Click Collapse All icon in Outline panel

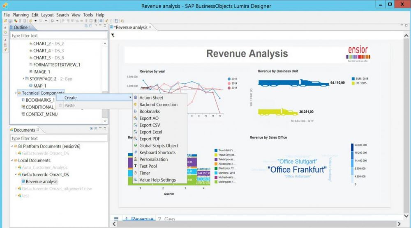point(90,26)
